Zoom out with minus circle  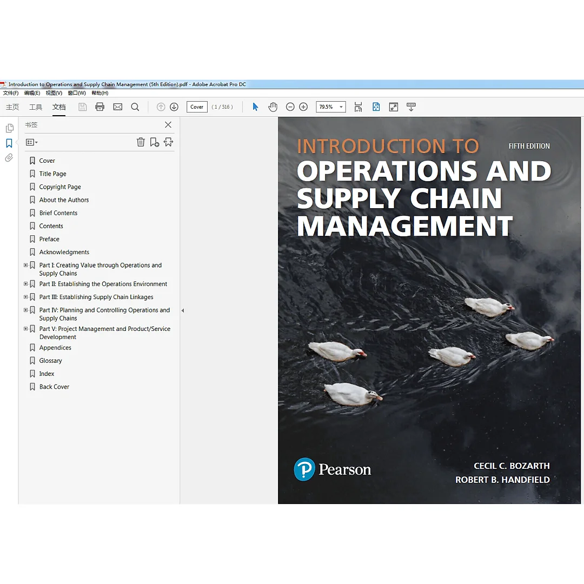click(290, 107)
